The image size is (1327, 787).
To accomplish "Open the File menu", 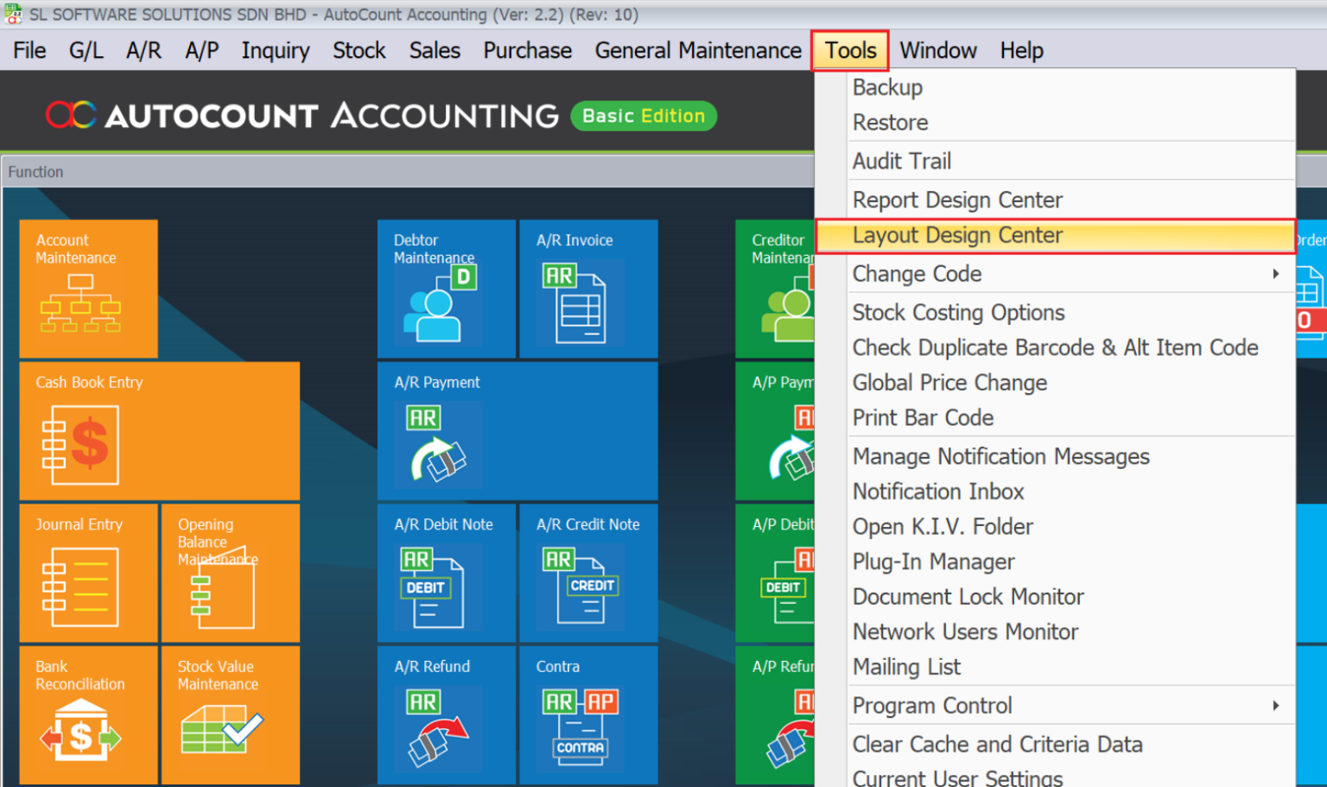I will pos(29,50).
